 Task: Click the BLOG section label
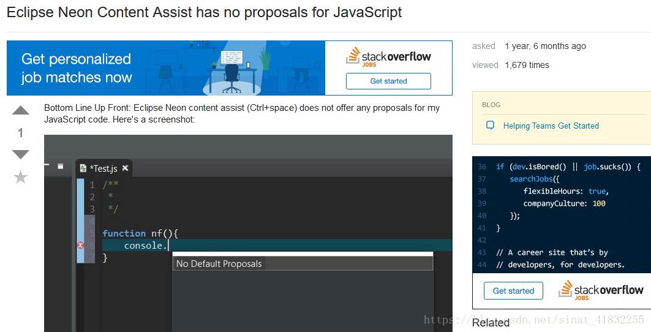click(491, 105)
